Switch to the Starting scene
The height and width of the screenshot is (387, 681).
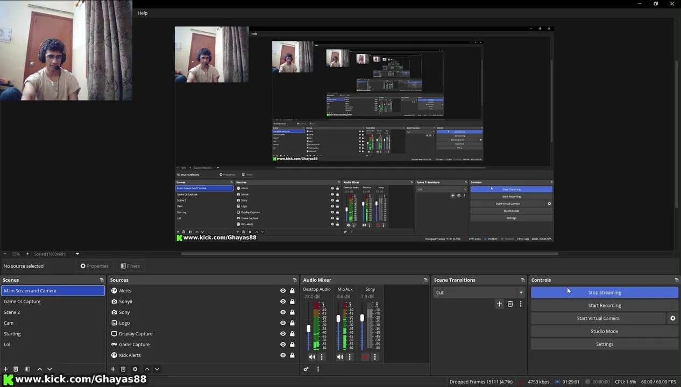(x=53, y=334)
